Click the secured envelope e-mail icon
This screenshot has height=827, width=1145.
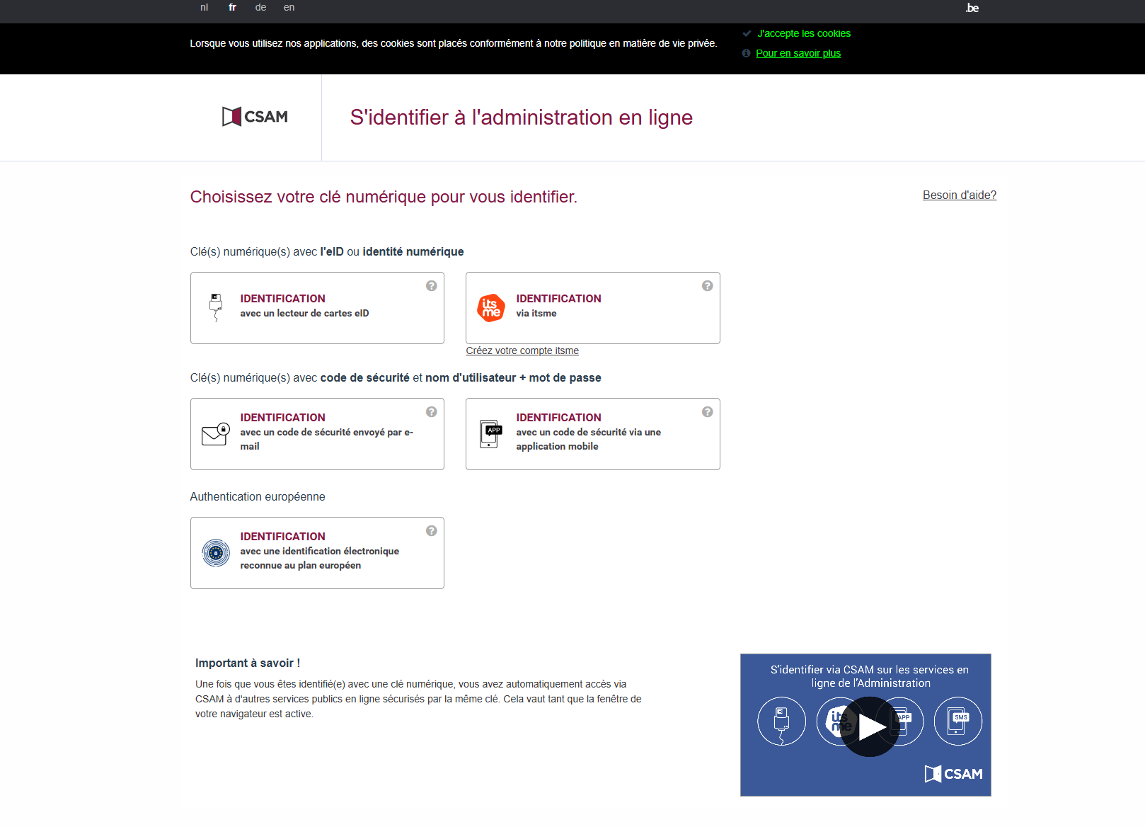tap(216, 433)
